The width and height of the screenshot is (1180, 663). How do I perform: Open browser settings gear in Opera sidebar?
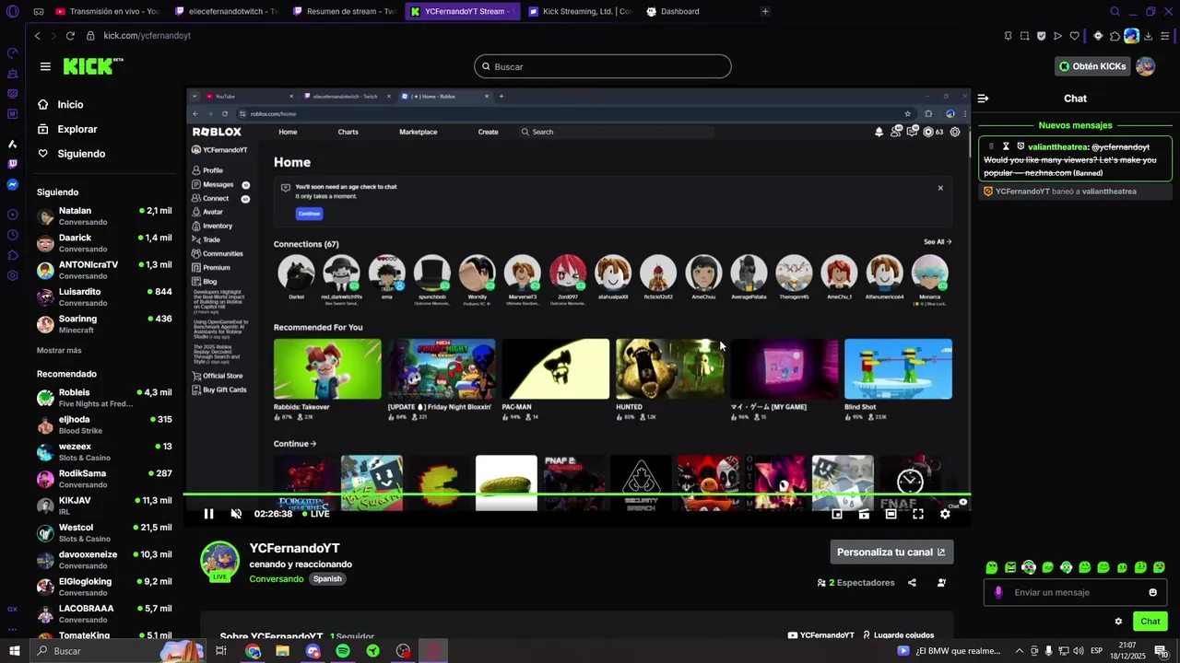coord(13,275)
